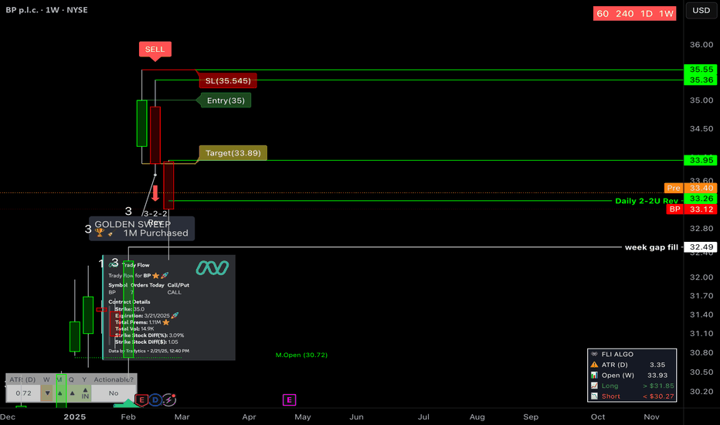
Task: Click the Actionable? value 'No'
Action: pos(114,393)
